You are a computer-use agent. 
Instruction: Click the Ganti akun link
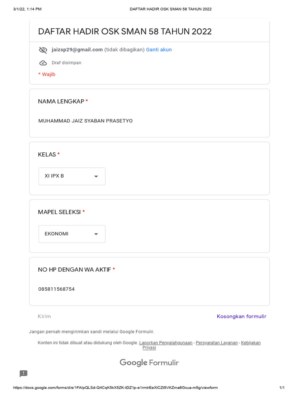point(159,50)
